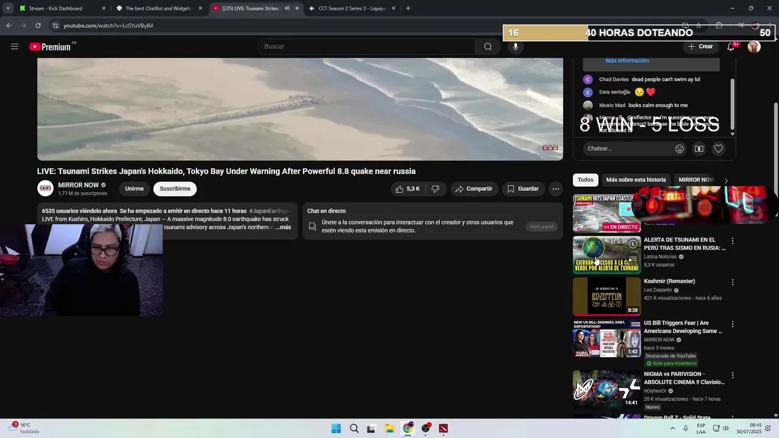The height and width of the screenshot is (438, 779).
Task: Click the Abrir panel button
Action: click(x=542, y=227)
